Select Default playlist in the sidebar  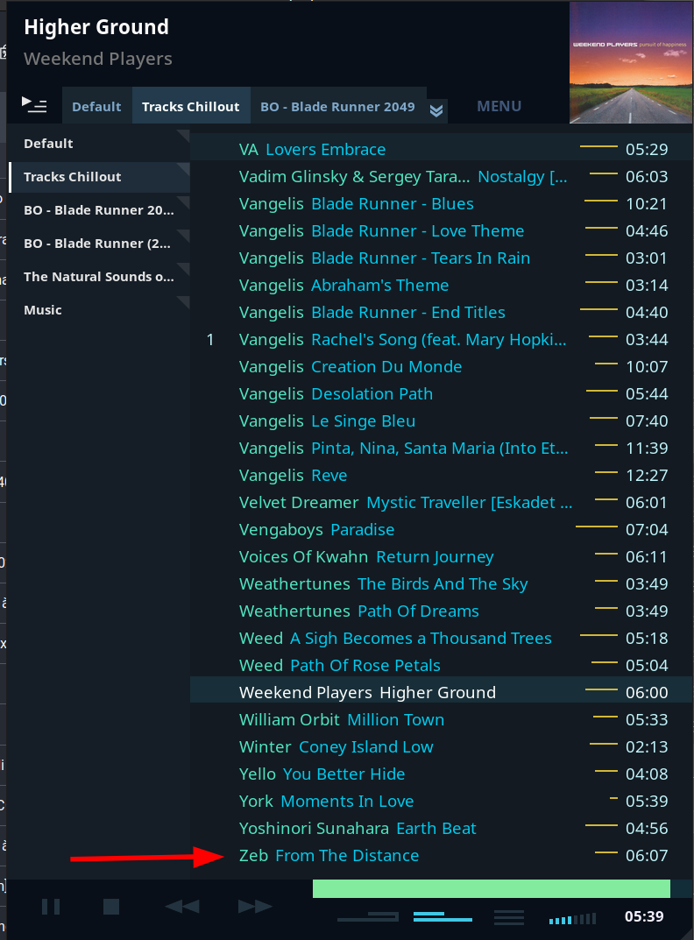[x=100, y=144]
